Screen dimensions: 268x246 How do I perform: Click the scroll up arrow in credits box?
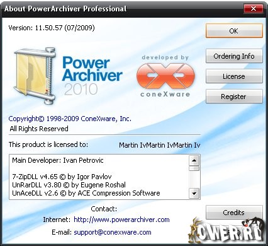194,161
